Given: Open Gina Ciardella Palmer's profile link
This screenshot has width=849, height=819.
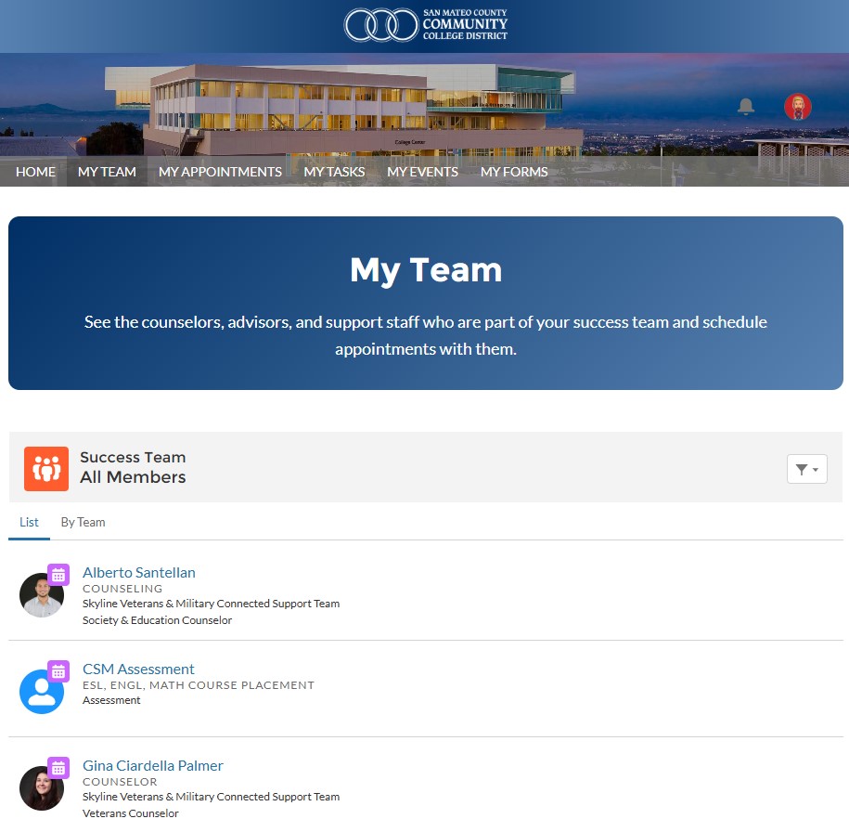Looking at the screenshot, I should pyautogui.click(x=153, y=765).
